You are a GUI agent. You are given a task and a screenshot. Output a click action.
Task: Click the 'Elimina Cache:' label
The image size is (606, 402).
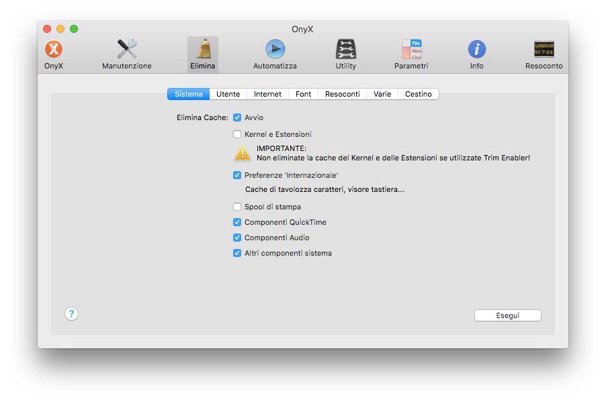202,117
